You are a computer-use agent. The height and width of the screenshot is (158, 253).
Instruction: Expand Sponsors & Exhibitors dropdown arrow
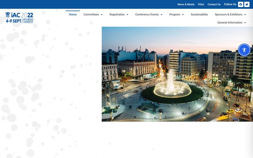[245, 15]
